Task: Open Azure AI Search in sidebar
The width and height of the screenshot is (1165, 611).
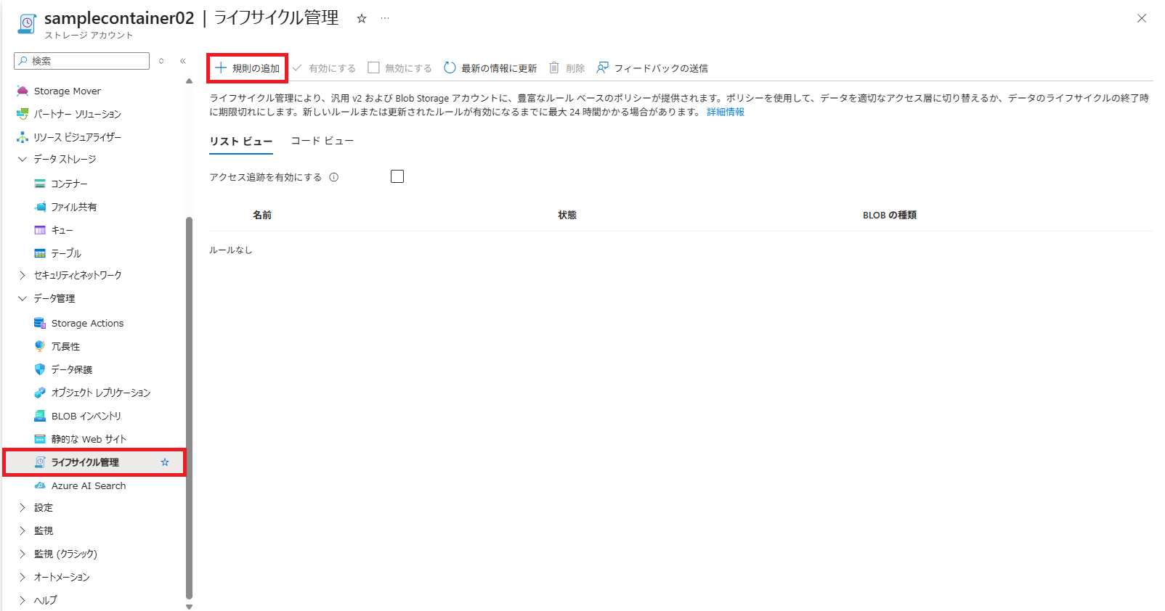Action: [89, 485]
